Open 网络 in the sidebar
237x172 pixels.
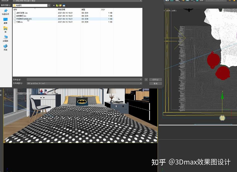6,46
